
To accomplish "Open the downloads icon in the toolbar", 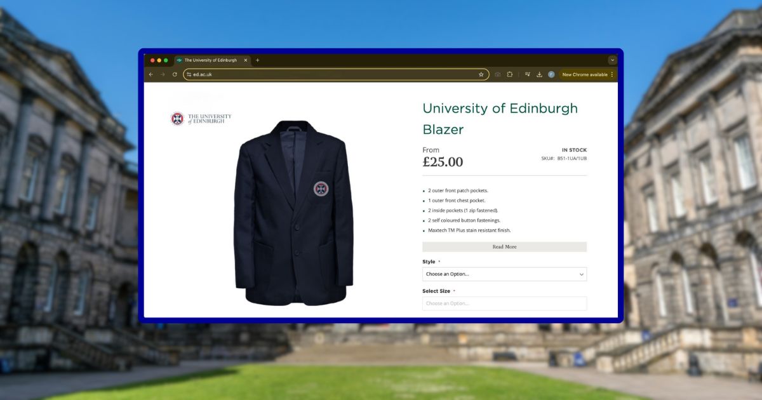I will click(539, 74).
